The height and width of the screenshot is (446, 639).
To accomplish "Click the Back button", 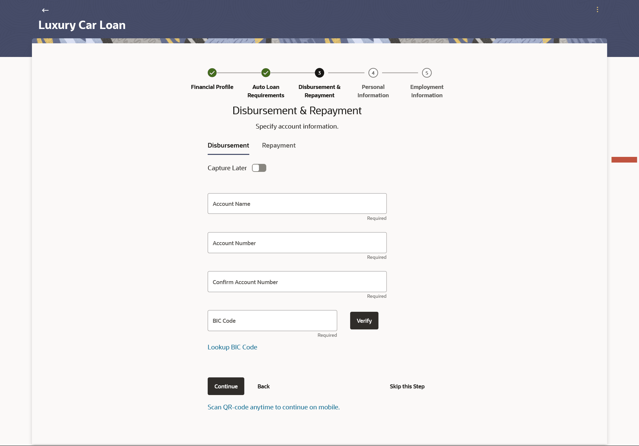I will [x=263, y=386].
